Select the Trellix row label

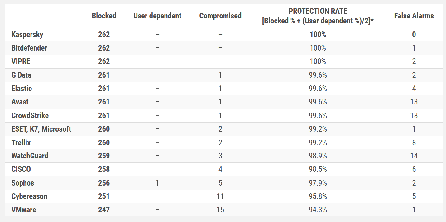point(21,142)
